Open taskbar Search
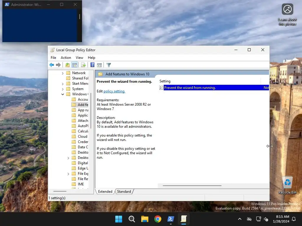This screenshot has height=226, width=302. point(132,219)
